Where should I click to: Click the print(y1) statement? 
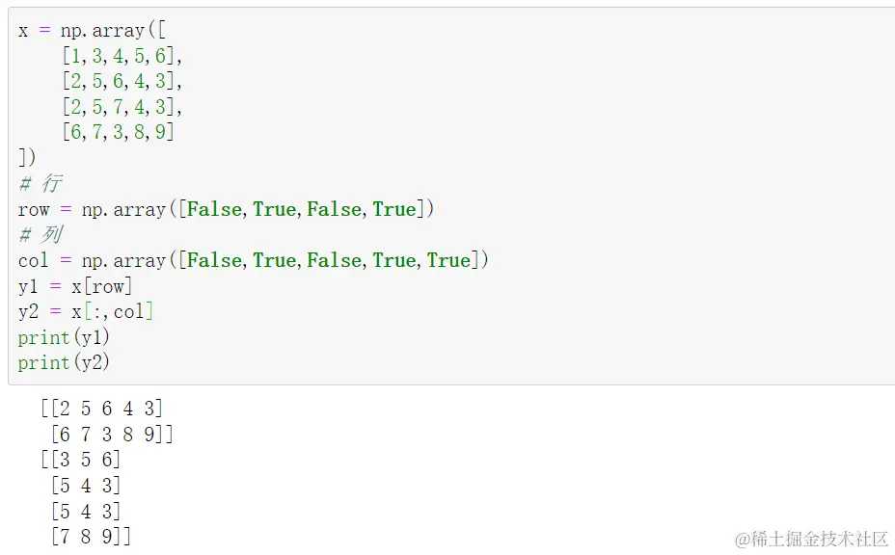click(x=64, y=337)
